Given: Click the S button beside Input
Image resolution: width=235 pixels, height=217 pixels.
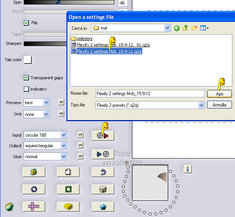Looking at the screenshot, I should pyautogui.click(x=80, y=135).
